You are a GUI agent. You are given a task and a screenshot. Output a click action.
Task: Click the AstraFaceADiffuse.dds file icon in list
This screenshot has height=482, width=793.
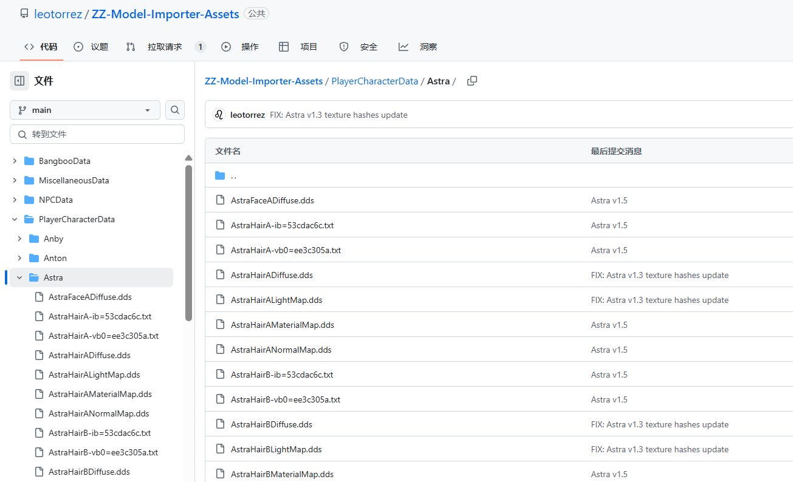point(221,200)
